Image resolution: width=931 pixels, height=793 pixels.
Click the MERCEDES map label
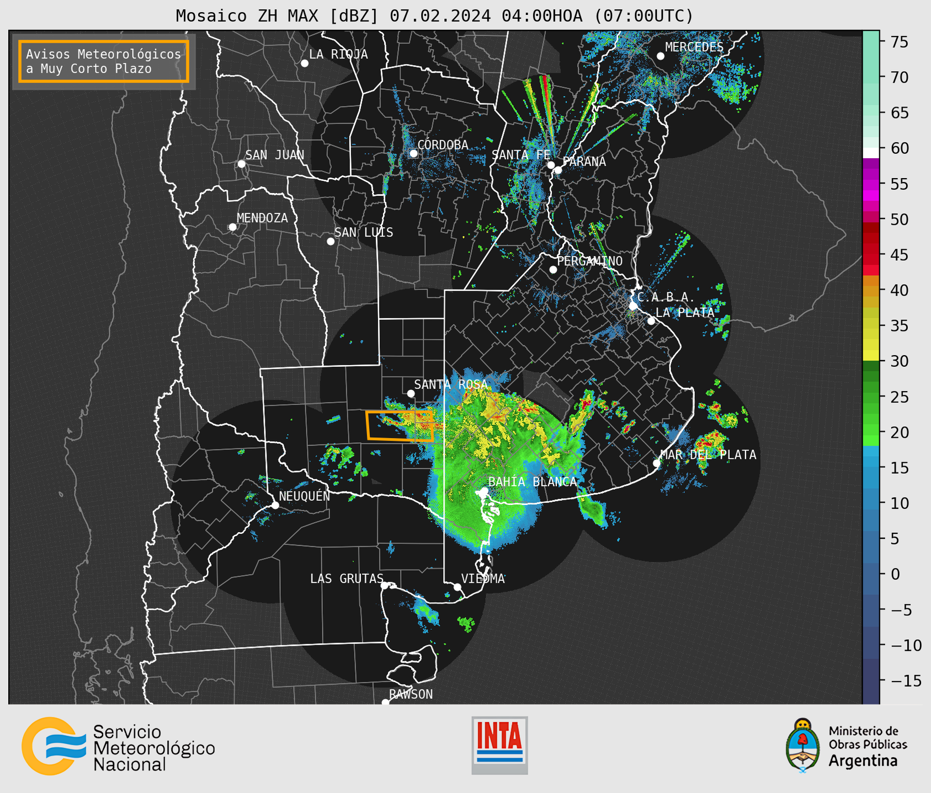pos(694,47)
